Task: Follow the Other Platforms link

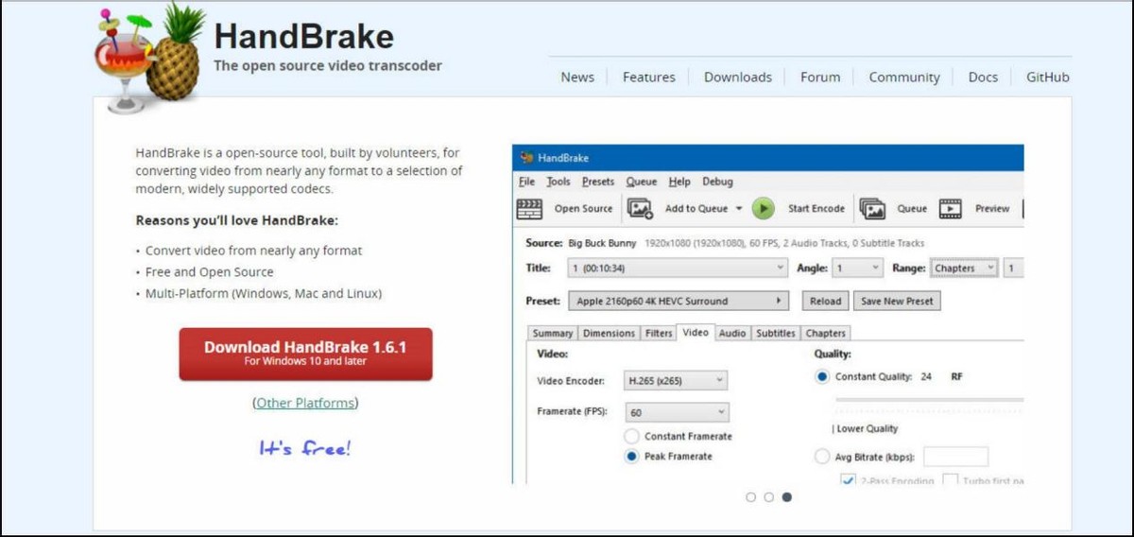Action: [305, 403]
